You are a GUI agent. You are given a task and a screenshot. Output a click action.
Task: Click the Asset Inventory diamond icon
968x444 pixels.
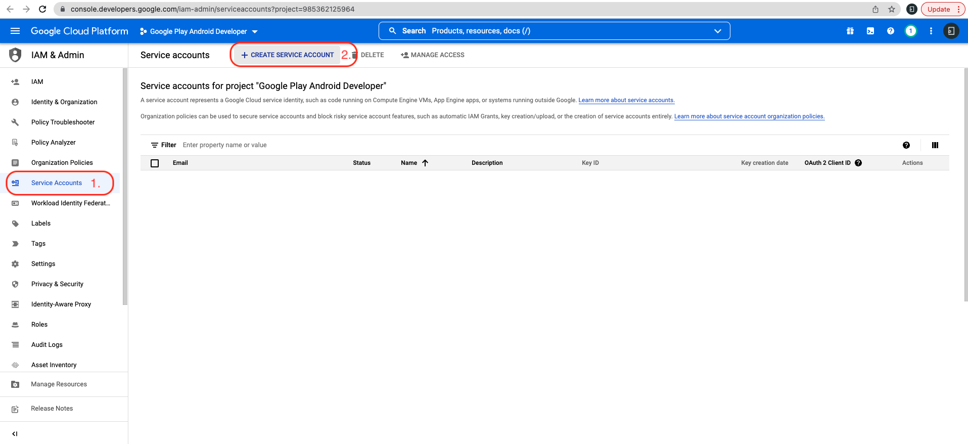(15, 365)
